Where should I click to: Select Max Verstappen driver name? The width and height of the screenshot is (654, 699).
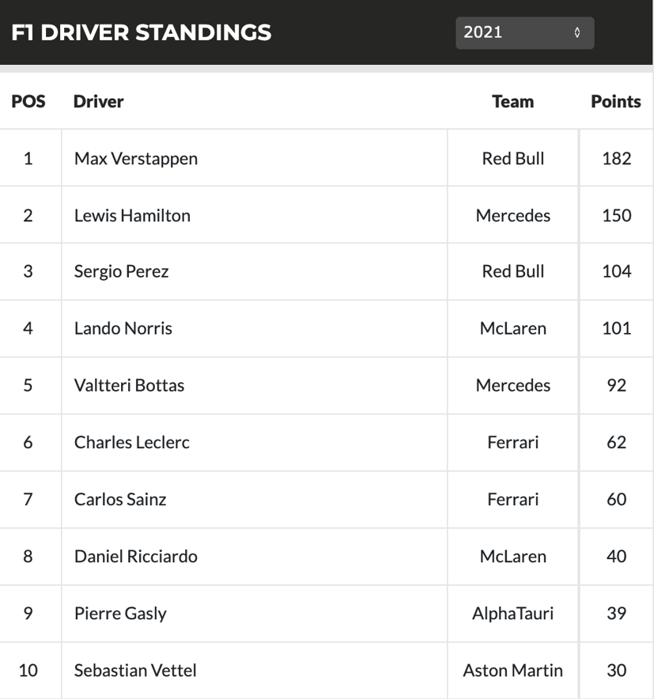(x=136, y=158)
